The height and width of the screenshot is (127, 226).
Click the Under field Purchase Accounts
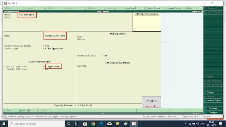pos(55,36)
